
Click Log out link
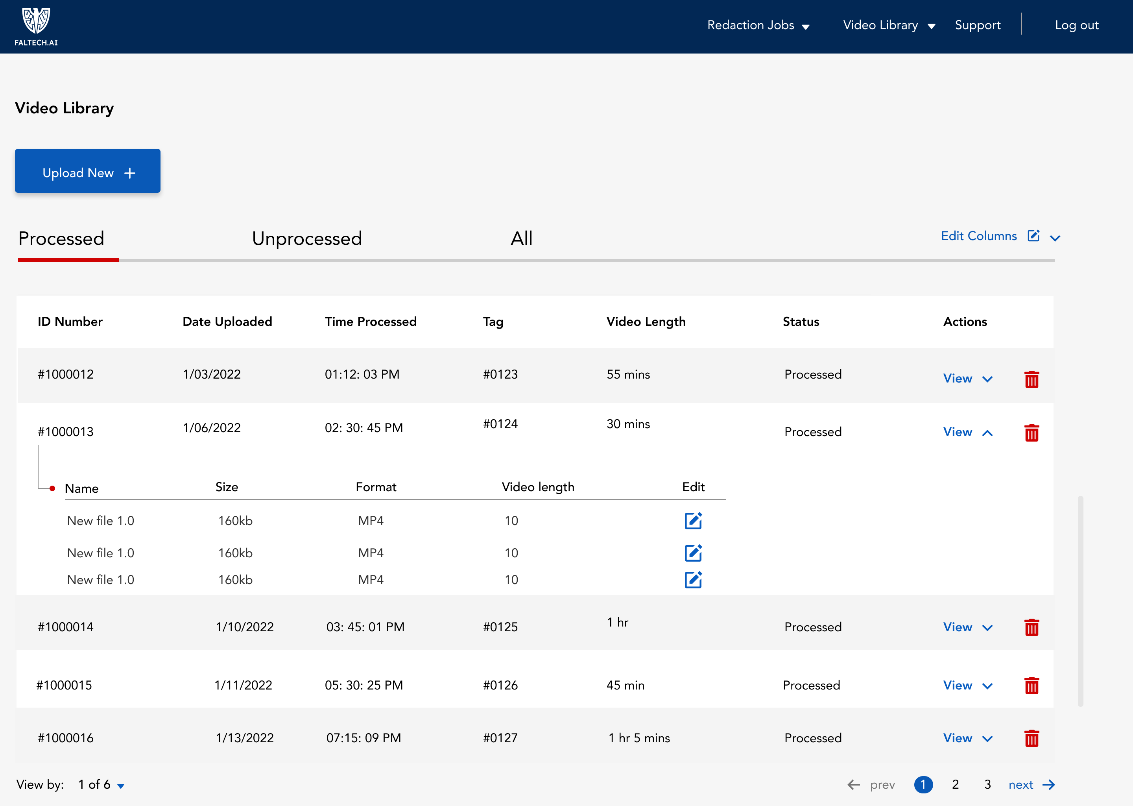click(x=1076, y=25)
